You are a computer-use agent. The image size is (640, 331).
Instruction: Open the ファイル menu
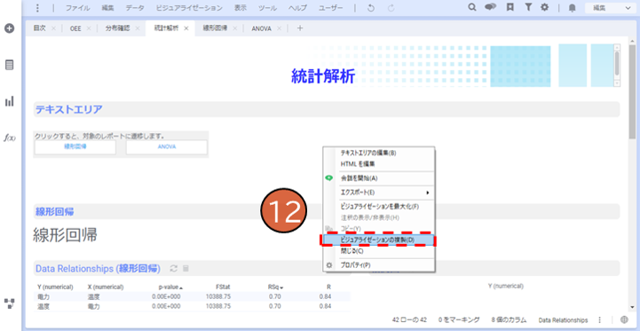pos(77,8)
